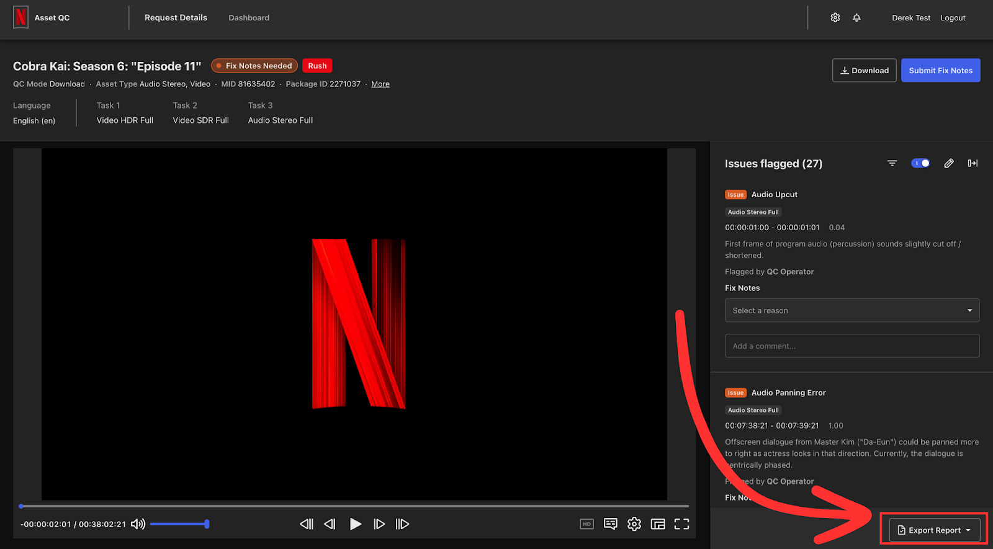The width and height of the screenshot is (993, 549).
Task: Click the Audio Panning Error issue title
Action: (789, 393)
